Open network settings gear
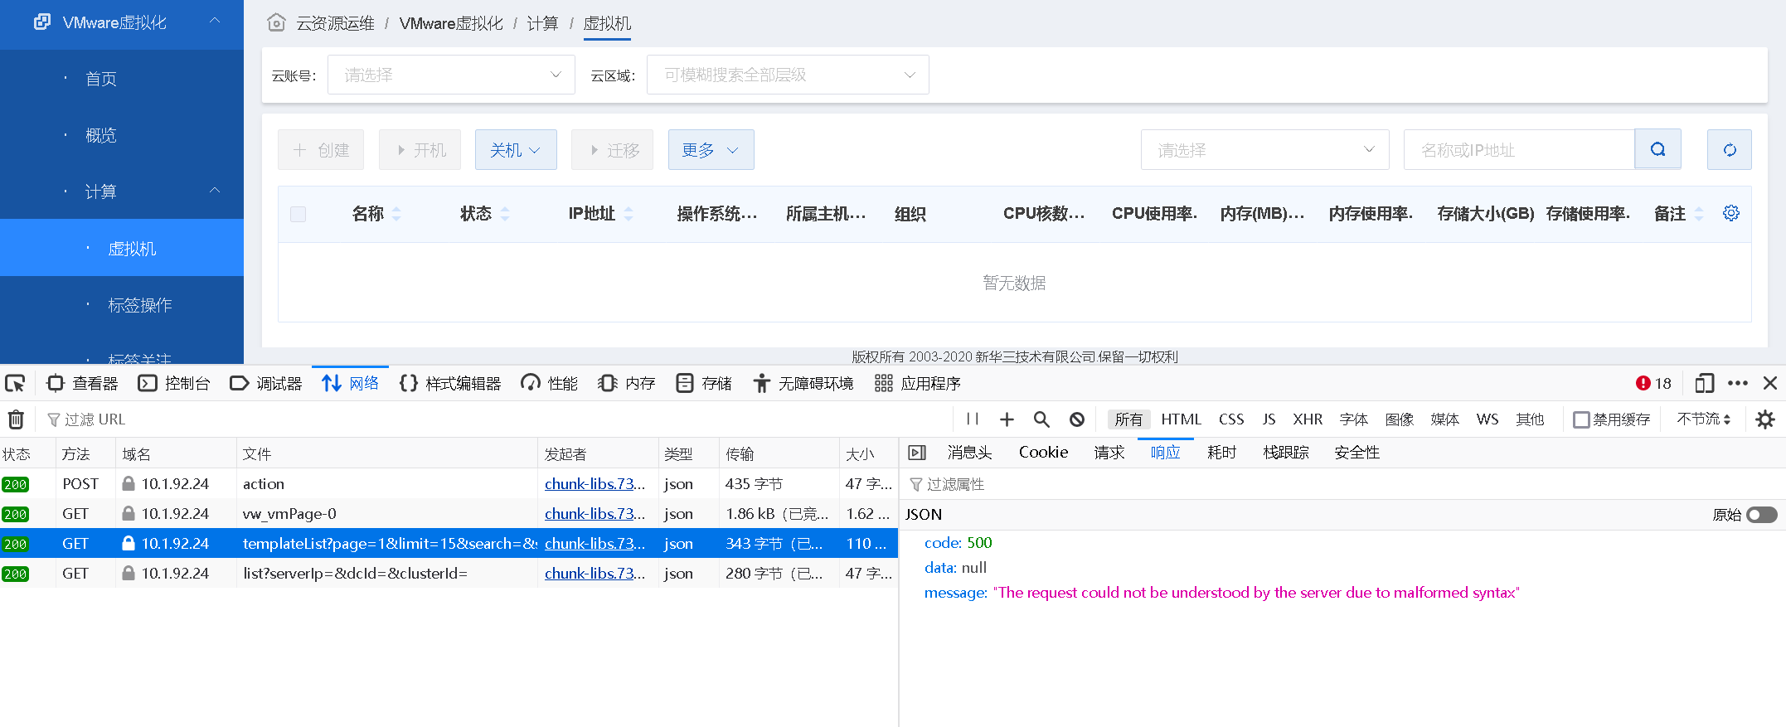1786x727 pixels. 1765,419
